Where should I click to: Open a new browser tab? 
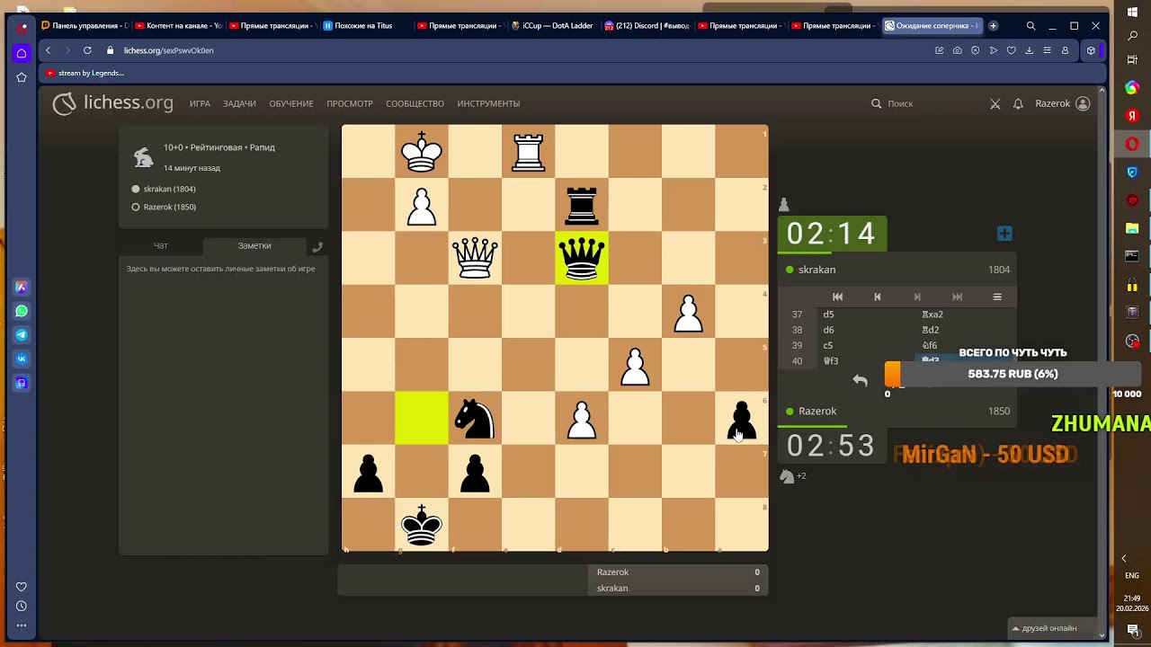coord(993,25)
